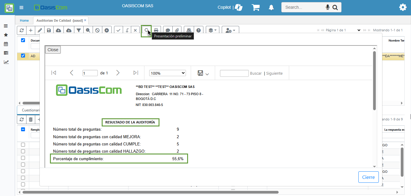Open the layers dropdown in the main toolbar
This screenshot has width=411, height=196.
click(x=212, y=30)
